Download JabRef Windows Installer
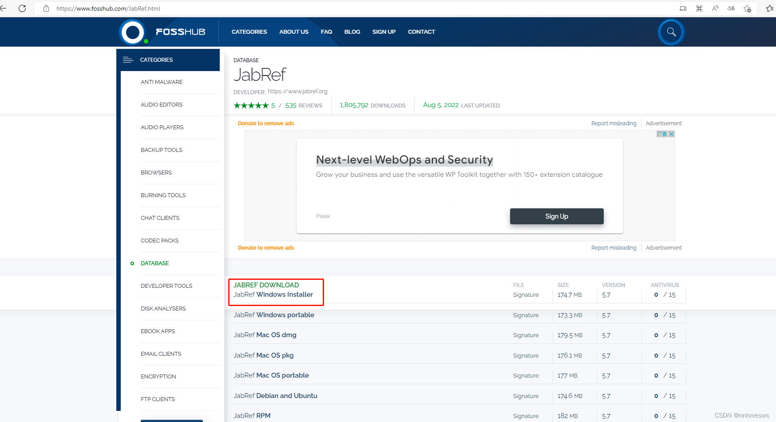The image size is (776, 422). point(273,295)
